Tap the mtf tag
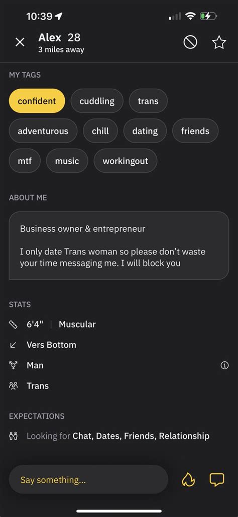Screen dimensions: 238x517 [x=25, y=161]
